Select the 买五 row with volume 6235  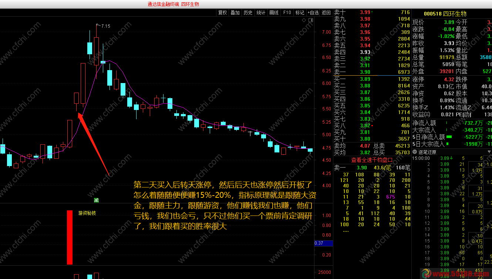(x=372, y=106)
